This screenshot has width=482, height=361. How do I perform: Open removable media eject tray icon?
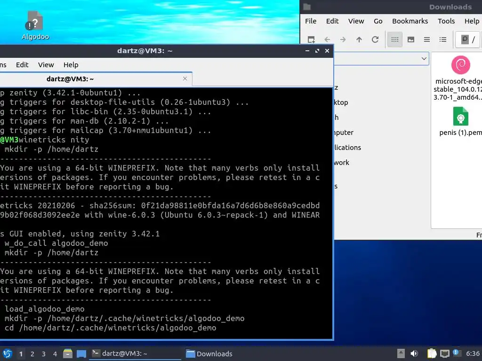tap(401, 353)
